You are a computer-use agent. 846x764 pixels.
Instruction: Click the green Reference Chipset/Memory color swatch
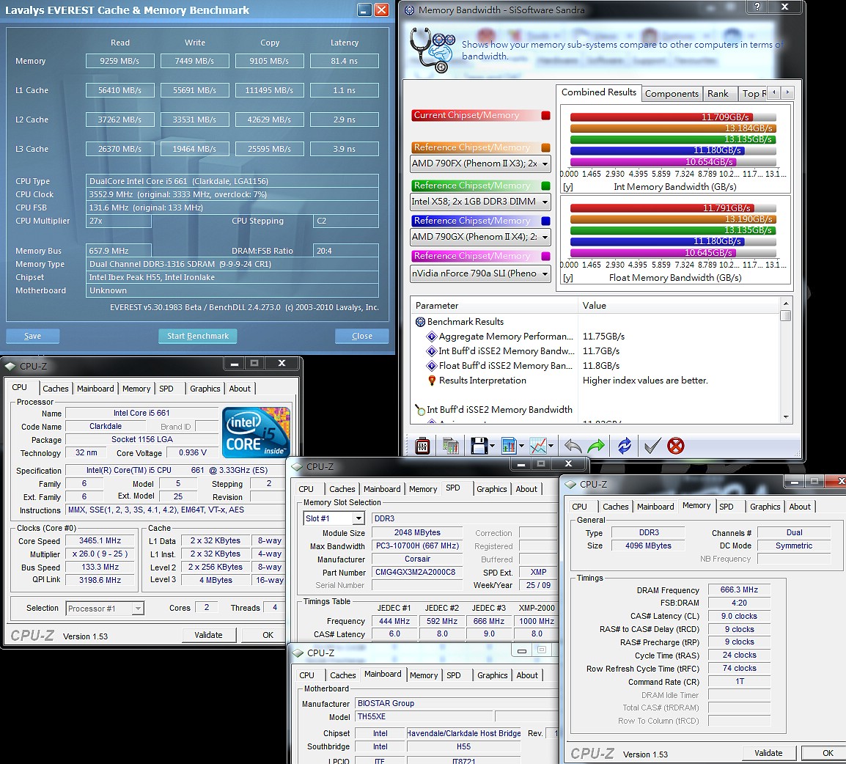[545, 186]
